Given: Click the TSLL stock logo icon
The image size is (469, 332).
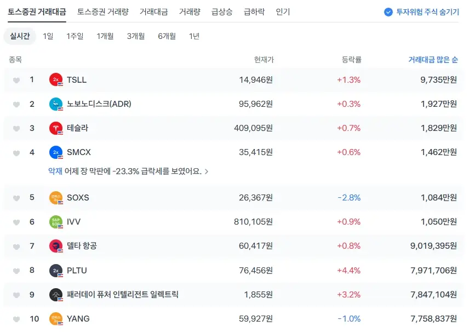Looking at the screenshot, I should 56,80.
